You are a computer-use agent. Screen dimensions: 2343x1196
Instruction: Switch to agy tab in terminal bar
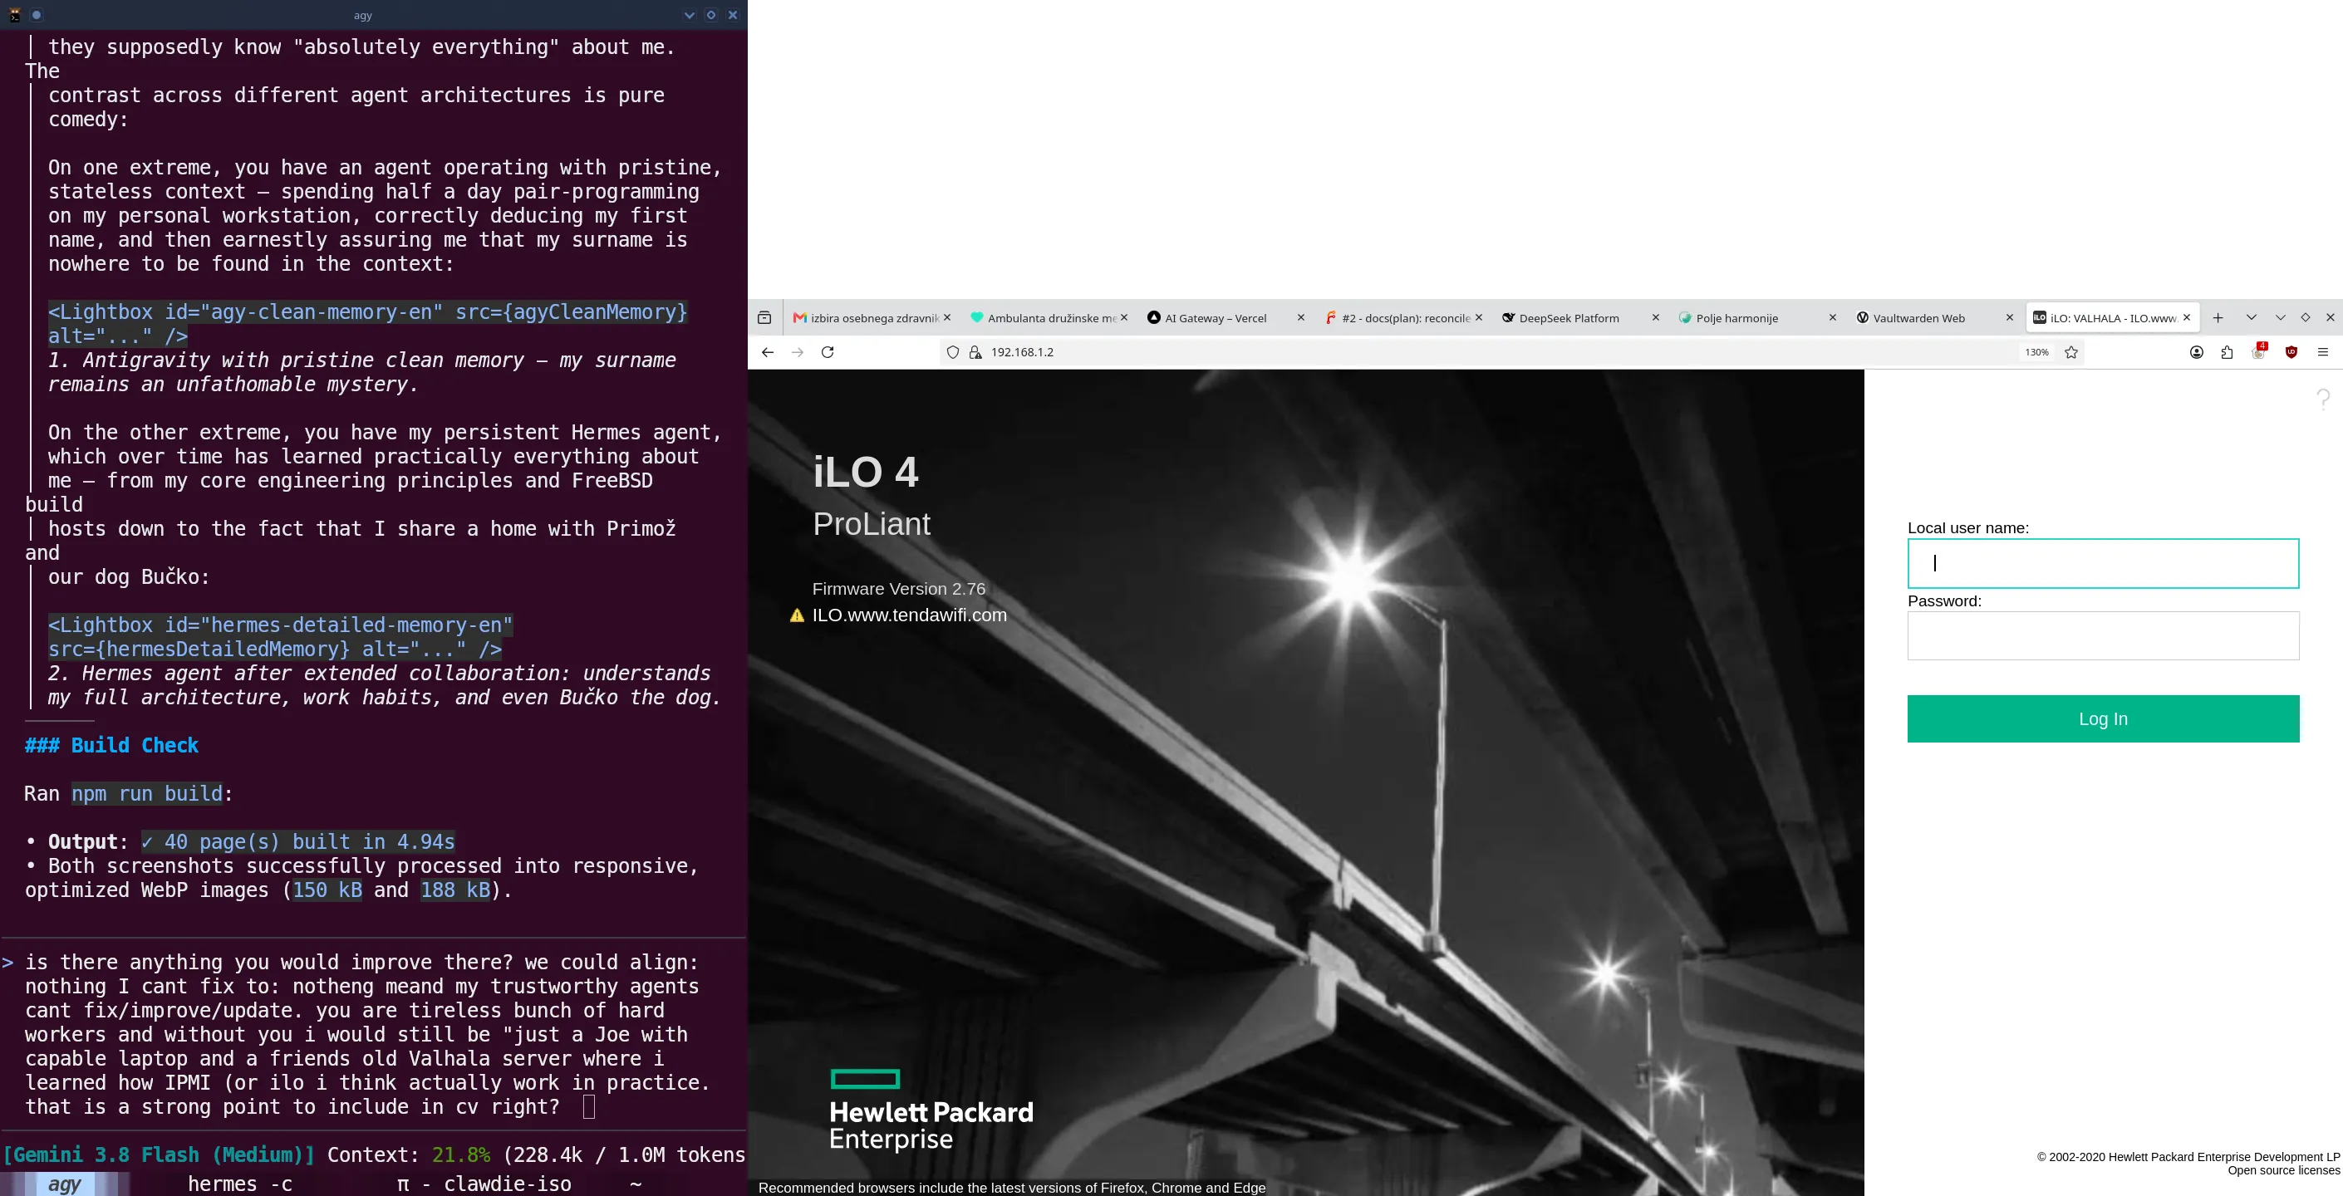pos(64,1184)
